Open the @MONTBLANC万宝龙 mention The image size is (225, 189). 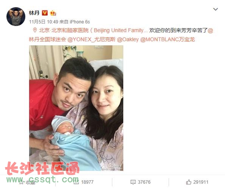click(x=168, y=39)
